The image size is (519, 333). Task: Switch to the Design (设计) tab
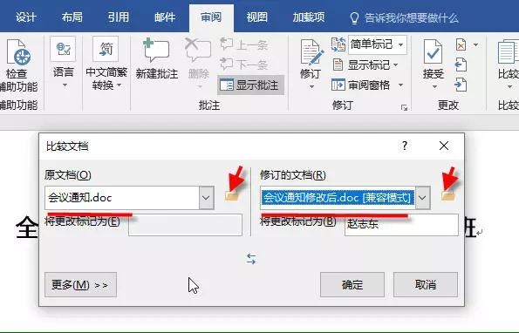point(26,17)
